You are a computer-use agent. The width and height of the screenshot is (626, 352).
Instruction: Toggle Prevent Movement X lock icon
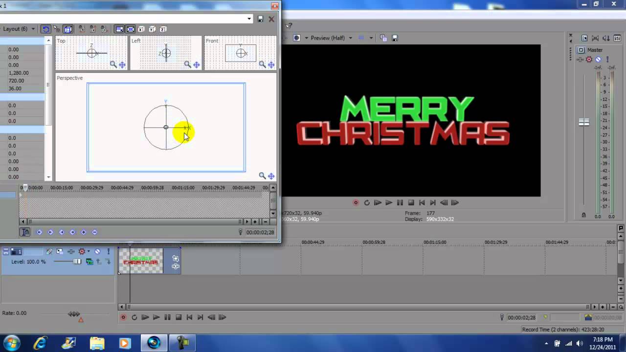coord(82,29)
